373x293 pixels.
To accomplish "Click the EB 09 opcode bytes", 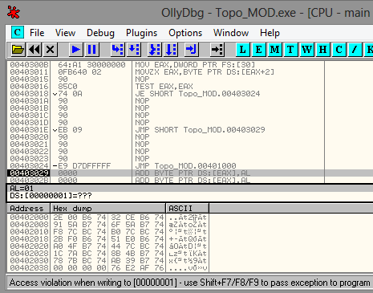I will pos(70,130).
